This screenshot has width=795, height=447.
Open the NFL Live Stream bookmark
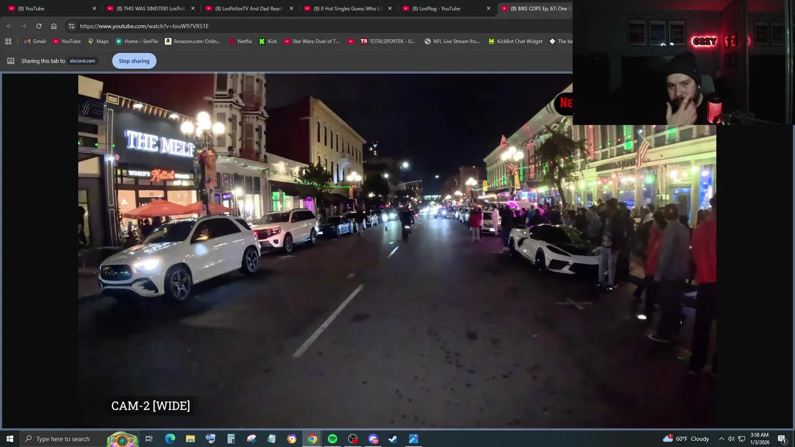[x=452, y=42]
